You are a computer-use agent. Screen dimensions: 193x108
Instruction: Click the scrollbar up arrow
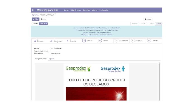(159, 63)
